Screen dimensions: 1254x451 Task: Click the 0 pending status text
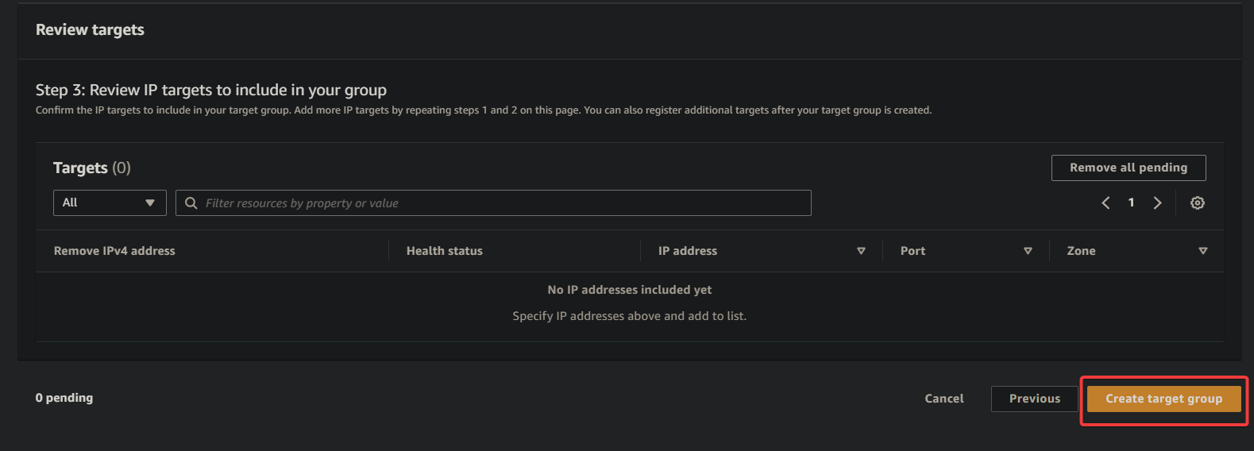pyautogui.click(x=64, y=398)
